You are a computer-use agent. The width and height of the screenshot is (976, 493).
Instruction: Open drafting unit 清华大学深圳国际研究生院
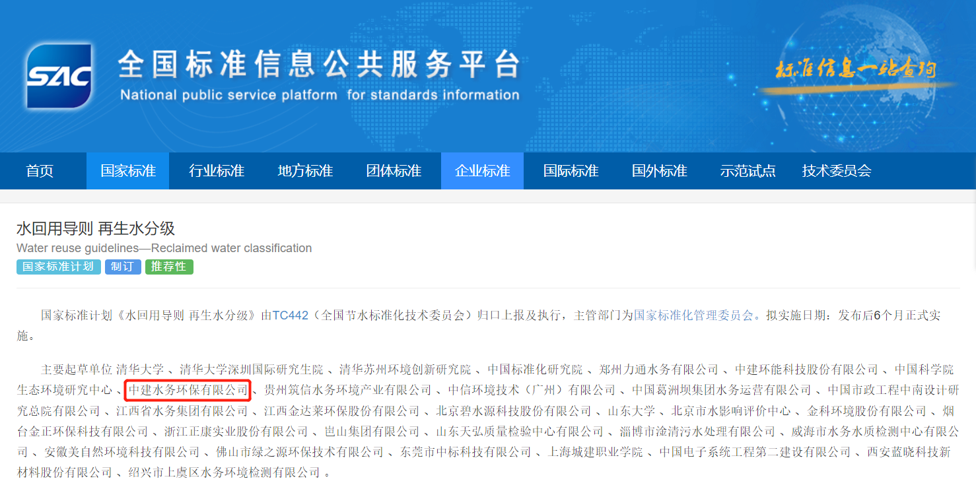coord(252,369)
